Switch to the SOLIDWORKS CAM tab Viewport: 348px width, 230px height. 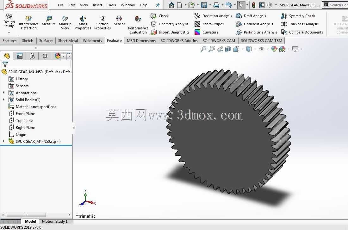click(x=219, y=40)
